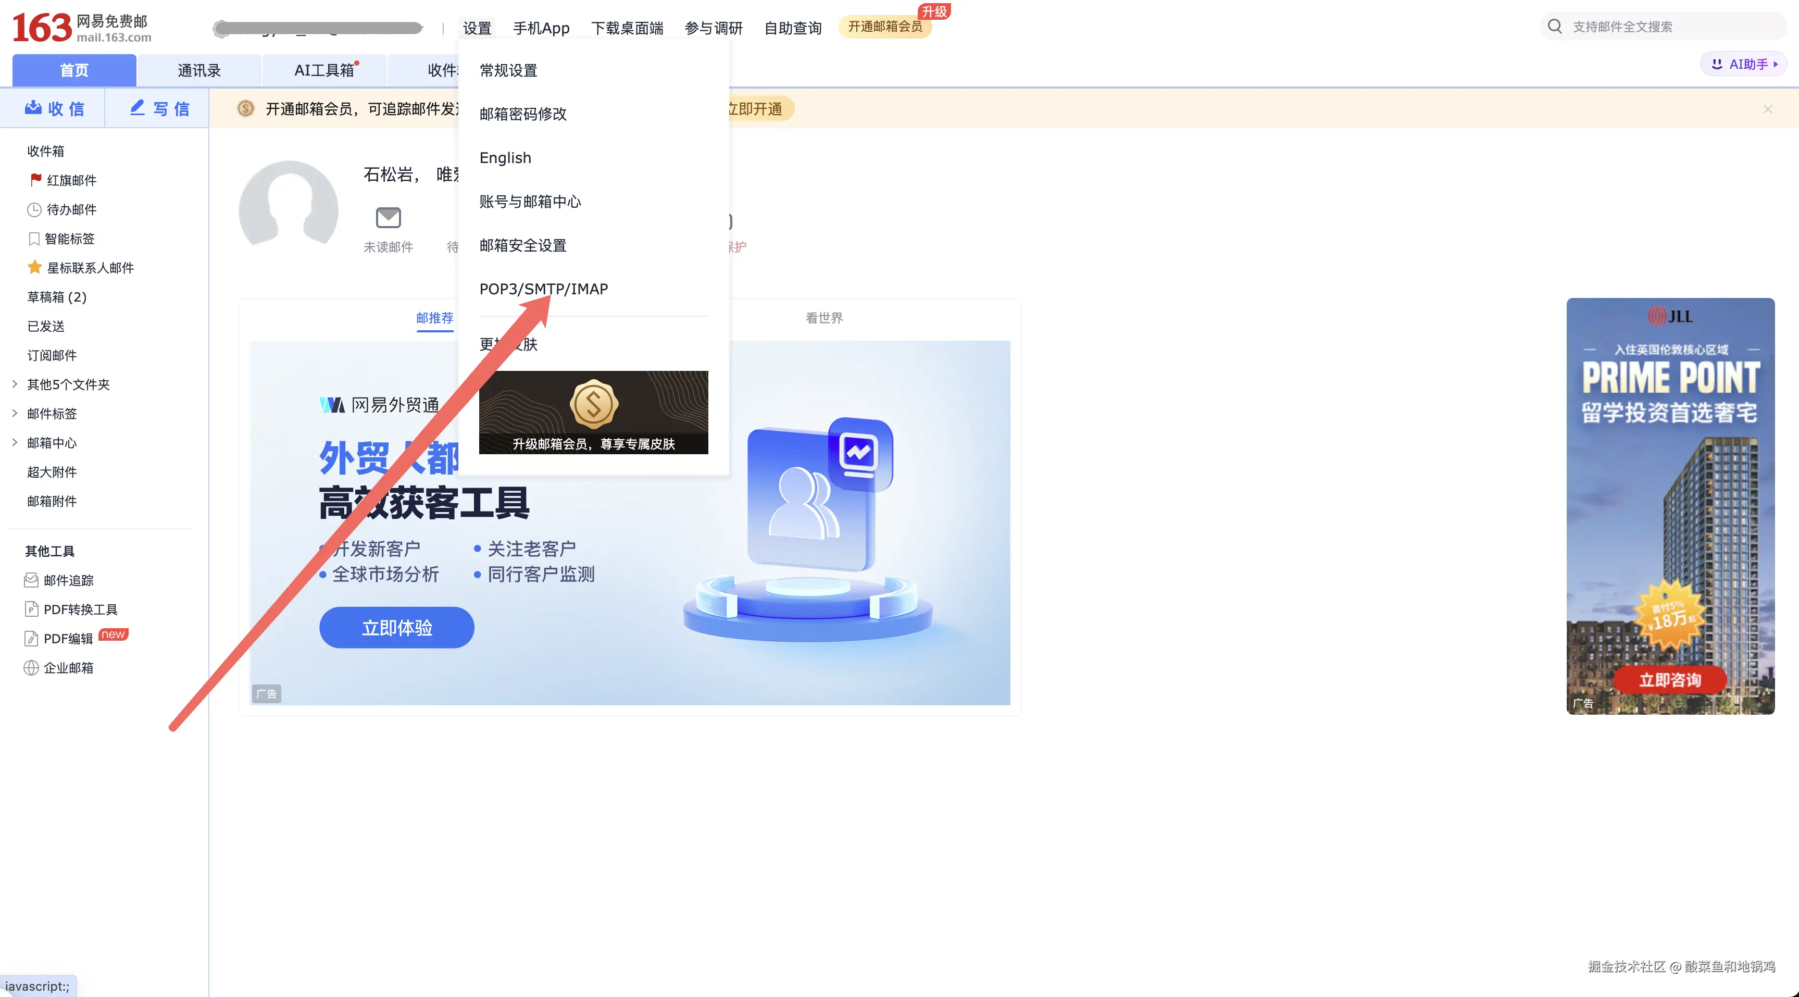Close the membership promotion banner
Image resolution: width=1799 pixels, height=997 pixels.
tap(1768, 109)
